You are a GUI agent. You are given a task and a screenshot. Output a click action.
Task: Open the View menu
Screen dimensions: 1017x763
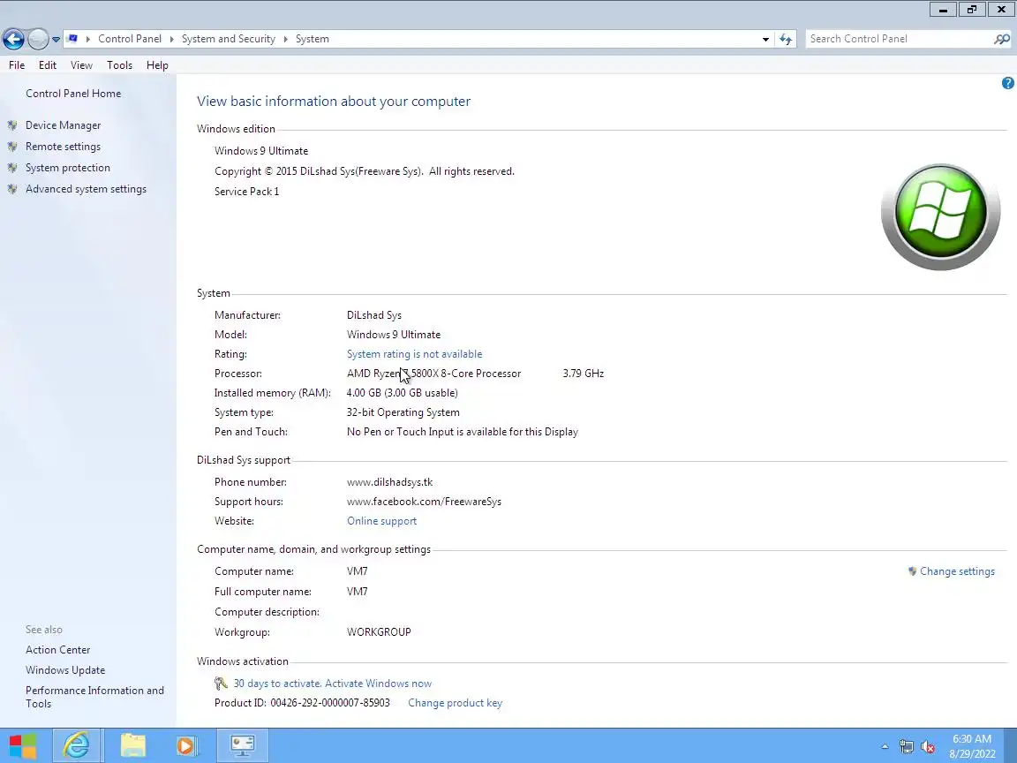pyautogui.click(x=82, y=64)
